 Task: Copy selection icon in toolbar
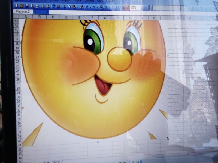69,7
